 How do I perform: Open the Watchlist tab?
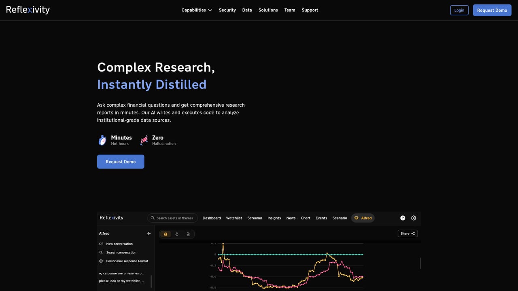[x=234, y=218]
